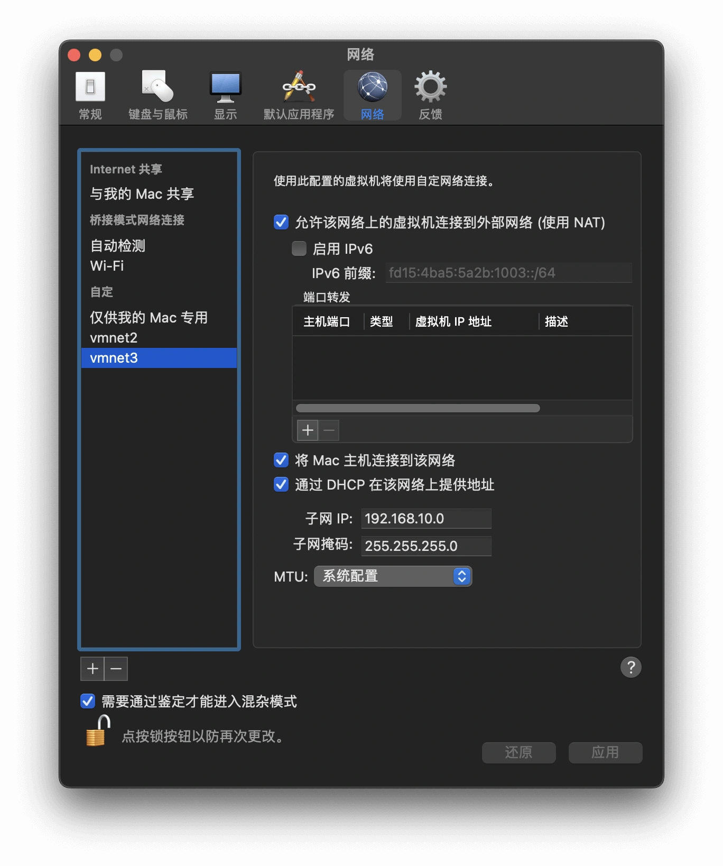Add a port forwarding rule with plus
Viewport: 723px width, 866px height.
pos(308,430)
